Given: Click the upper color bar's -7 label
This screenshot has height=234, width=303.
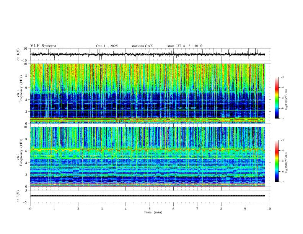Looking at the screenshot, I should (282, 119).
